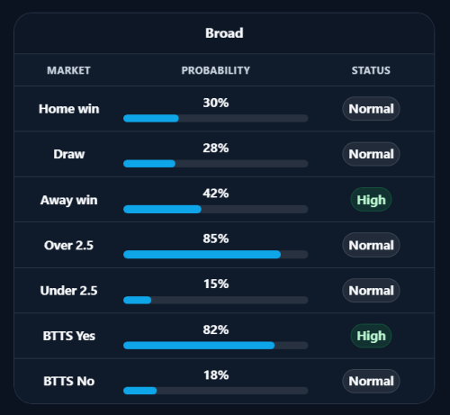Click the Draw row Normal status badge

[371, 154]
